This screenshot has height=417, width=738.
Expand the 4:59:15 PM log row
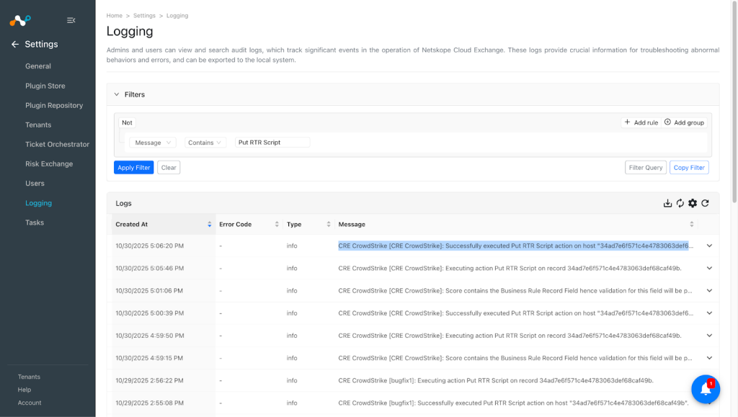point(709,358)
